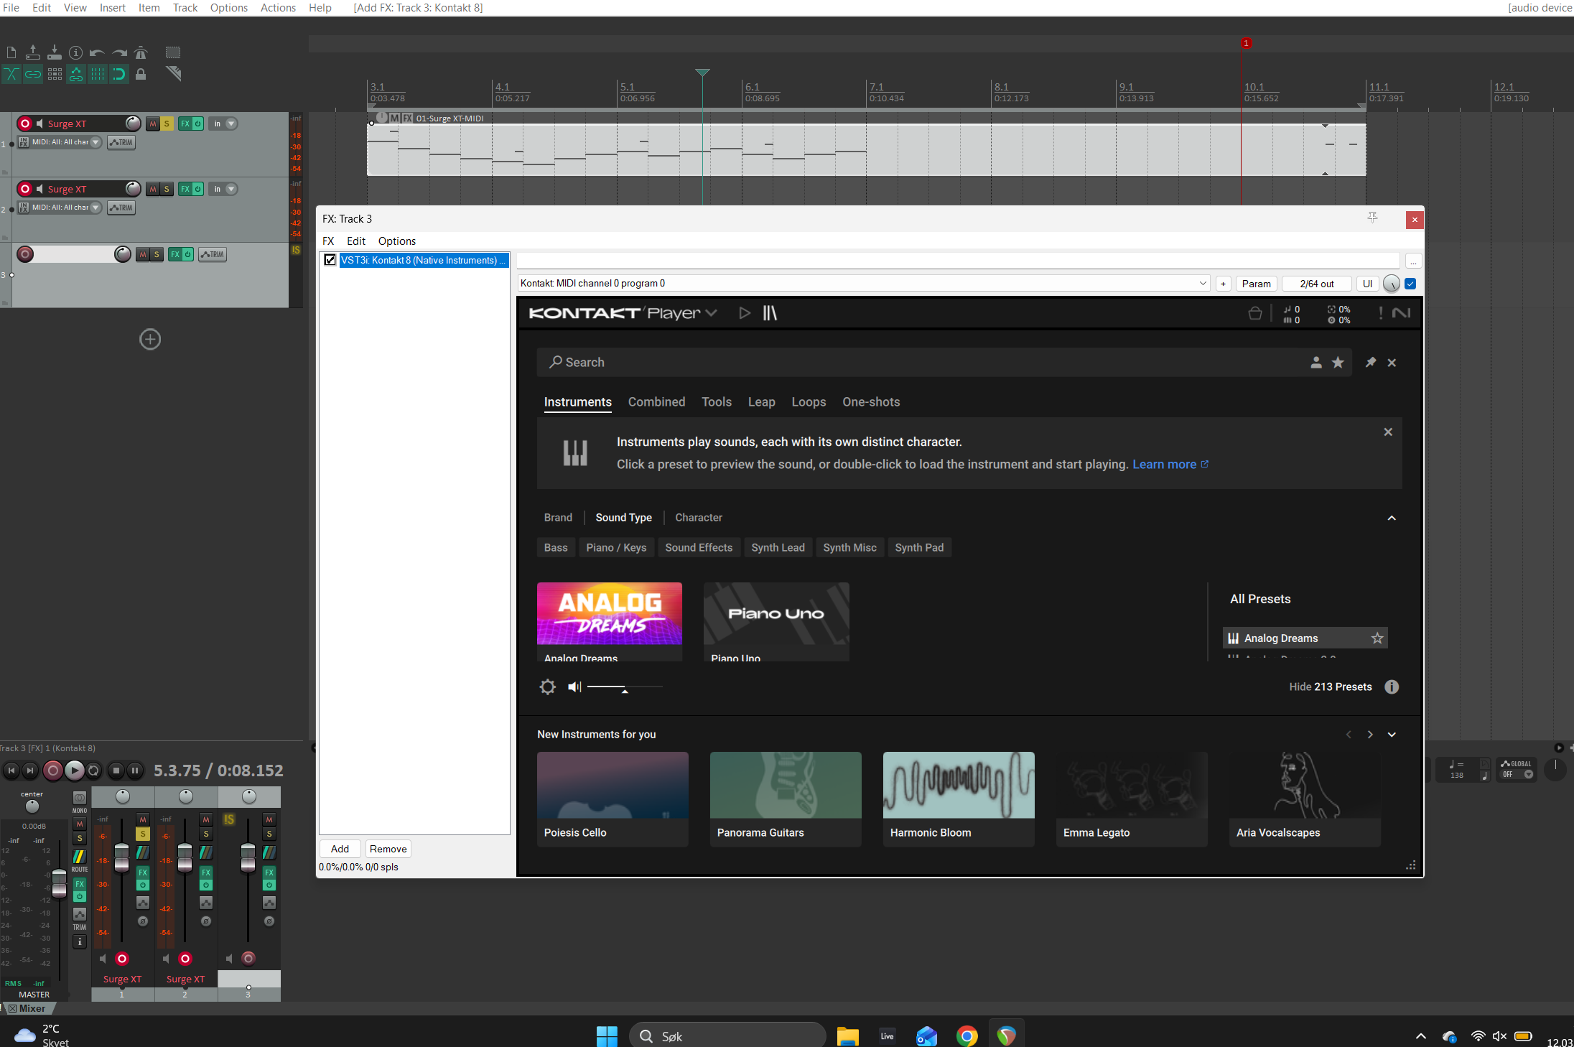Open preview settings gear icon

click(x=547, y=687)
